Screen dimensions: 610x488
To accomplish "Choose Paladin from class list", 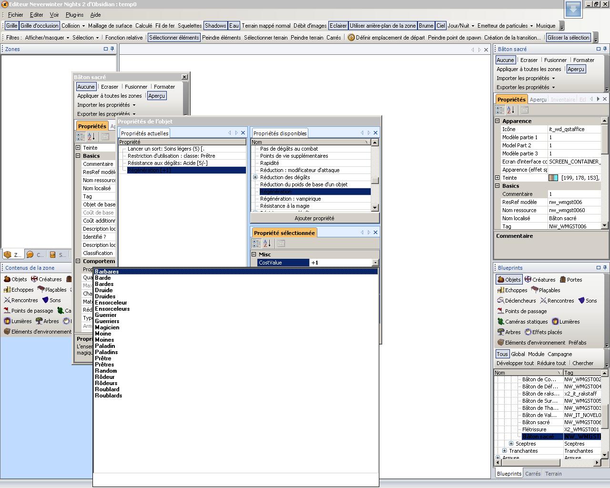I will click(105, 346).
